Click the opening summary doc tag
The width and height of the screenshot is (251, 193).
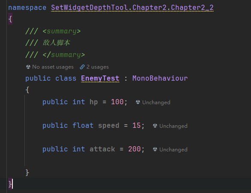click(62, 31)
